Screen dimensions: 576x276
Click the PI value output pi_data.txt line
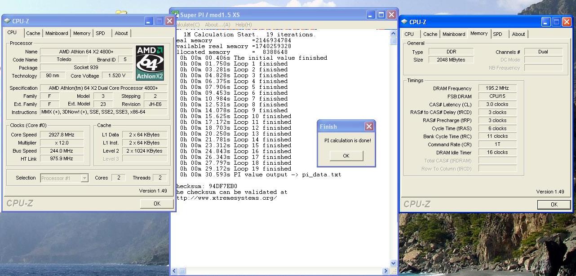pos(261,175)
